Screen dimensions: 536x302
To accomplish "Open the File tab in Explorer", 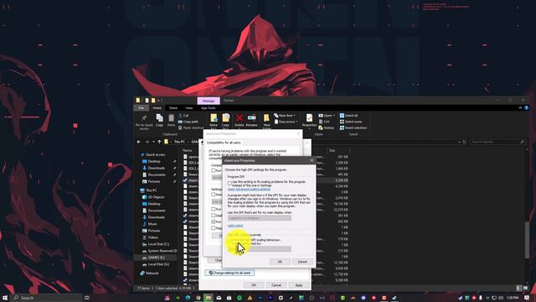I will (142, 108).
